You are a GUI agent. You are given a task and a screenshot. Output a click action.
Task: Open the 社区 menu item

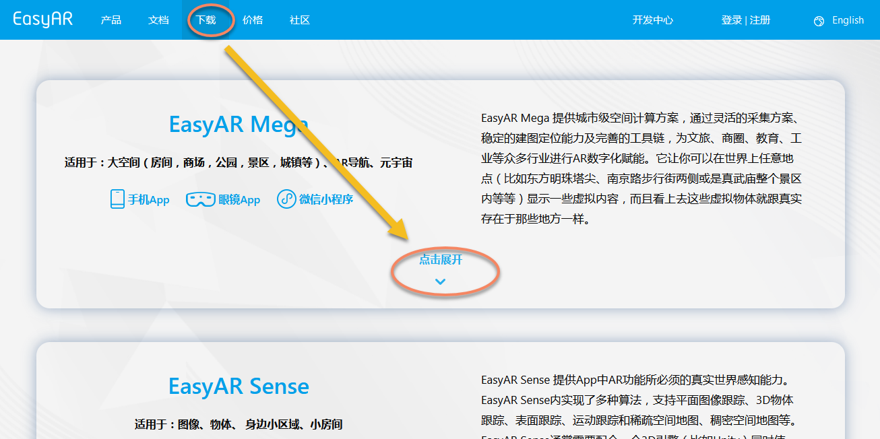(x=300, y=20)
